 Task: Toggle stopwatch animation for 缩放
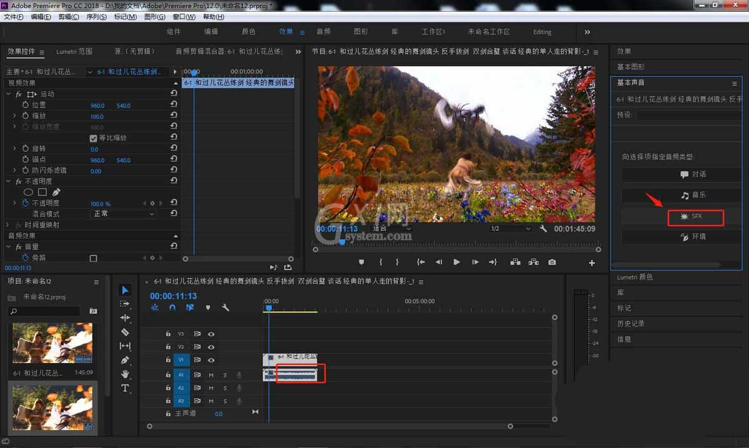pyautogui.click(x=26, y=116)
